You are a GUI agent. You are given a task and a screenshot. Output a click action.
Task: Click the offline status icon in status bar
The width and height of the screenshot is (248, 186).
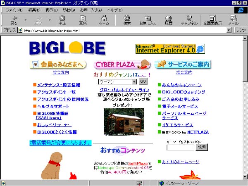point(139,183)
